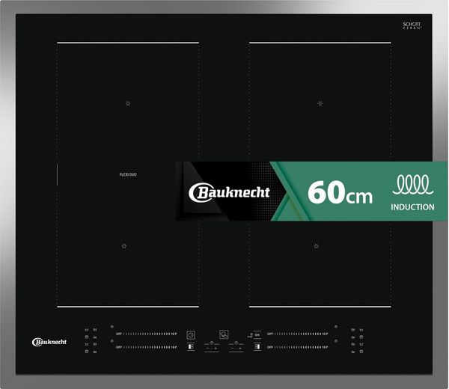Tap left timer minus key
This screenshot has height=389, width=449.
(x=207, y=348)
